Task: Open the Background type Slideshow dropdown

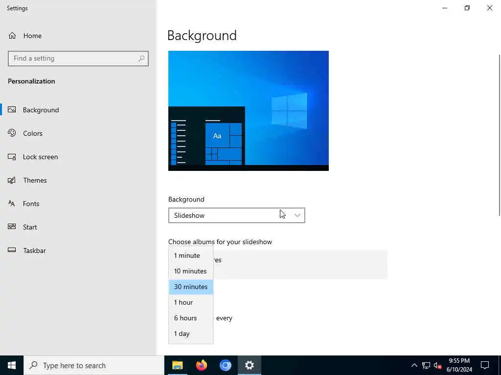Action: (x=236, y=215)
